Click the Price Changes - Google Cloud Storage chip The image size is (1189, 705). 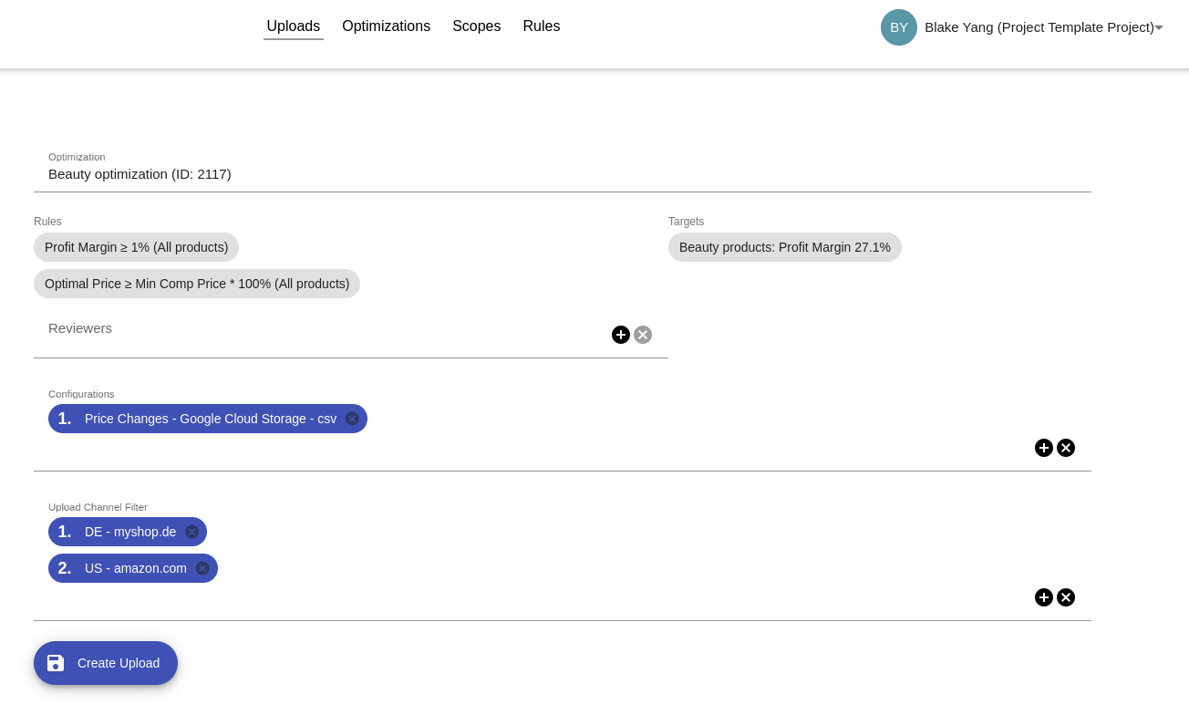point(208,419)
